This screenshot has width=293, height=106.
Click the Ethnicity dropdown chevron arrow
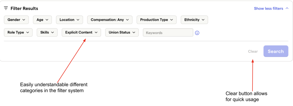pyautogui.click(x=203, y=20)
